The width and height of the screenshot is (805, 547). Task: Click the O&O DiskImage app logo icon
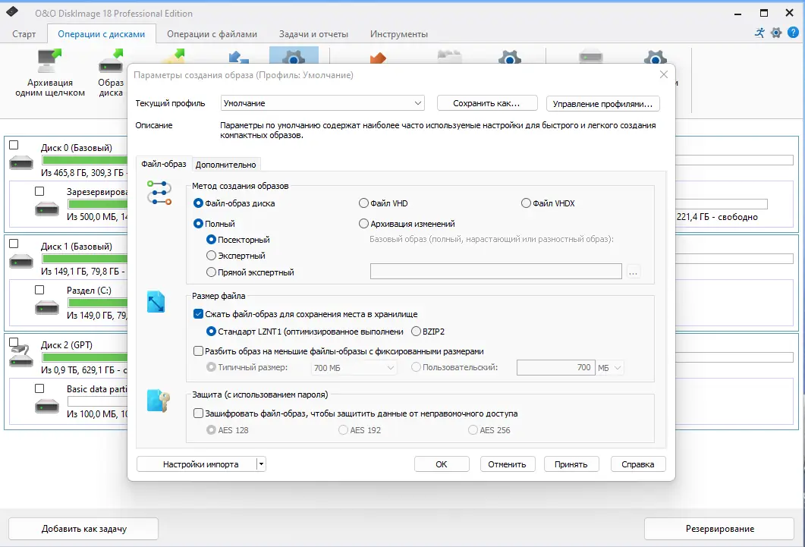pos(12,12)
